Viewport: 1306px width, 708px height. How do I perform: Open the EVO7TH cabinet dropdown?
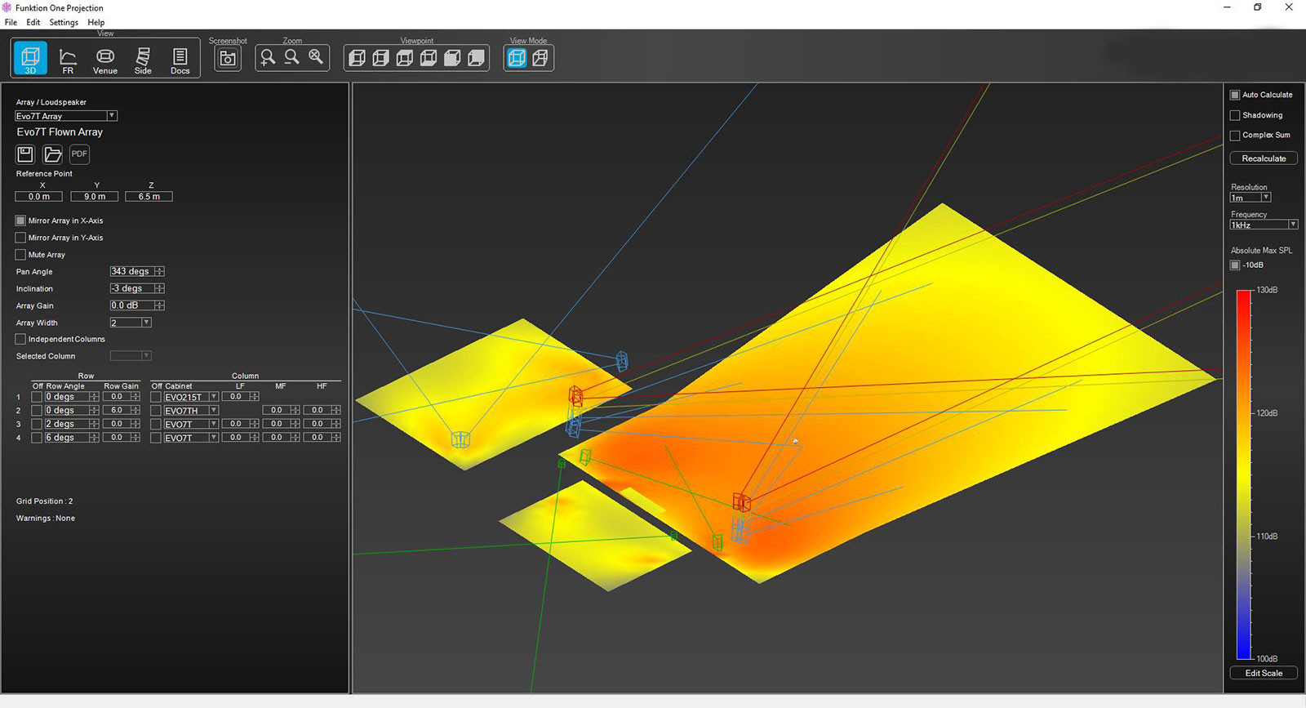tap(191, 411)
